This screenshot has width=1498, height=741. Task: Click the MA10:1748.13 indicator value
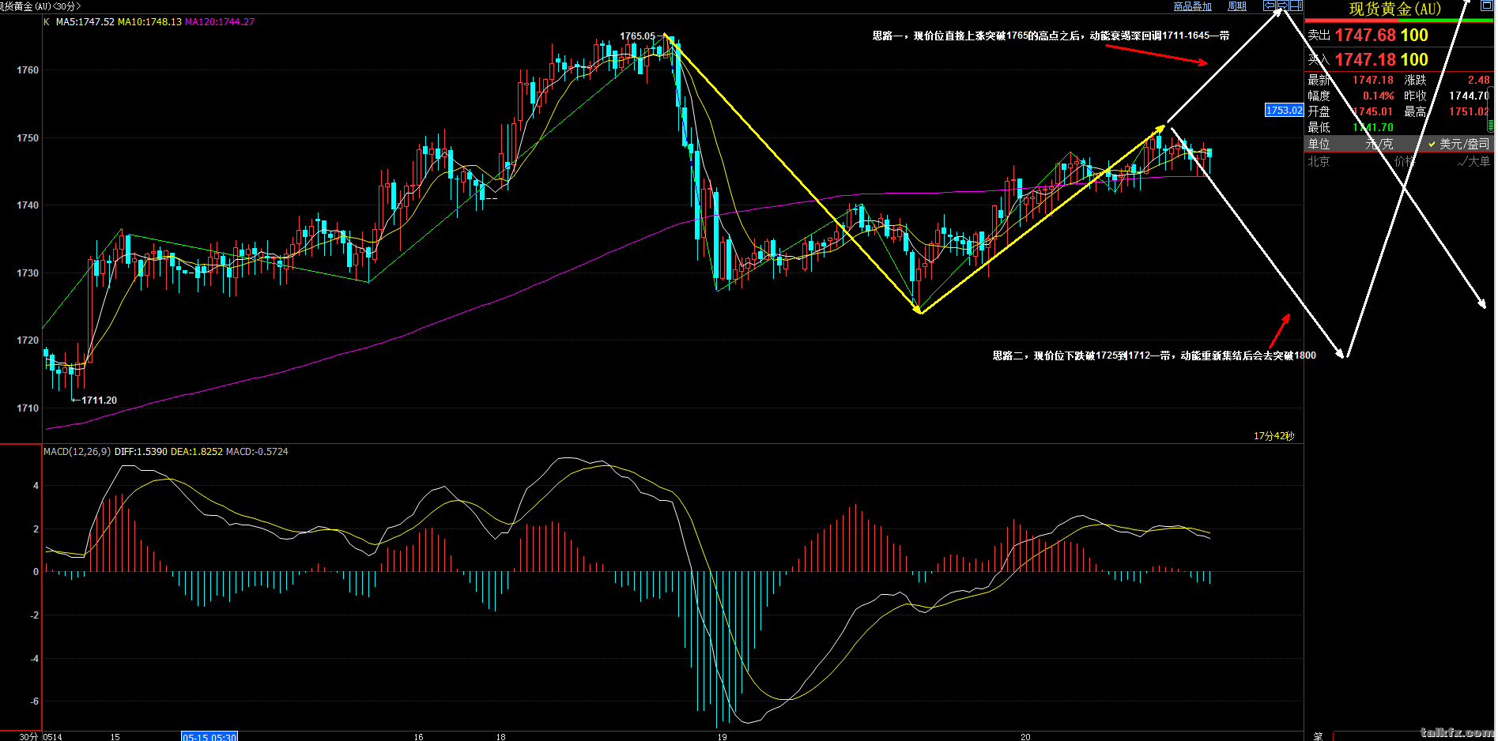[x=149, y=22]
